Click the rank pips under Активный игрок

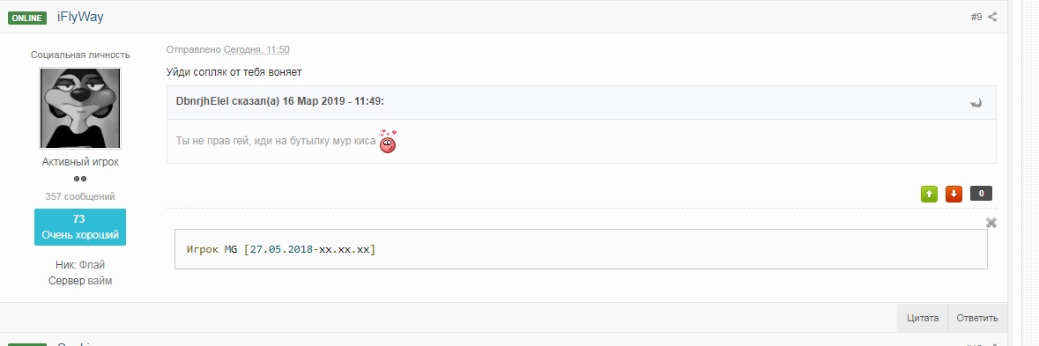click(x=80, y=180)
